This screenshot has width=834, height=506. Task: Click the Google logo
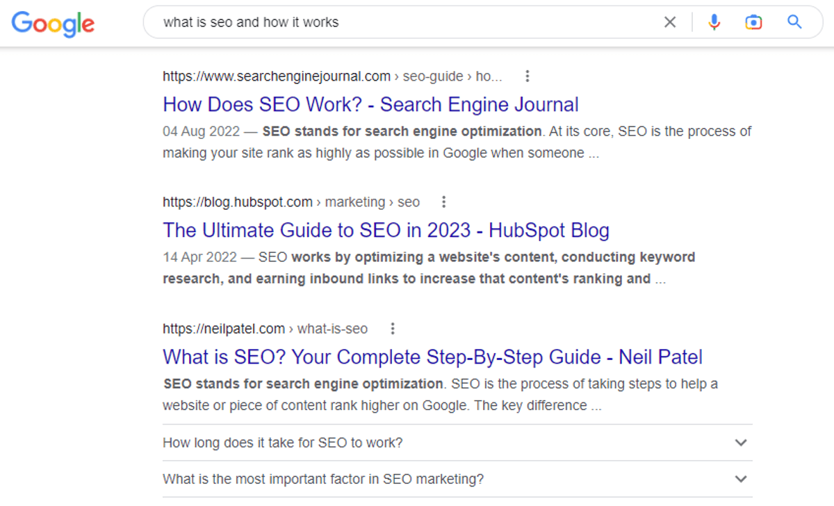pyautogui.click(x=53, y=24)
